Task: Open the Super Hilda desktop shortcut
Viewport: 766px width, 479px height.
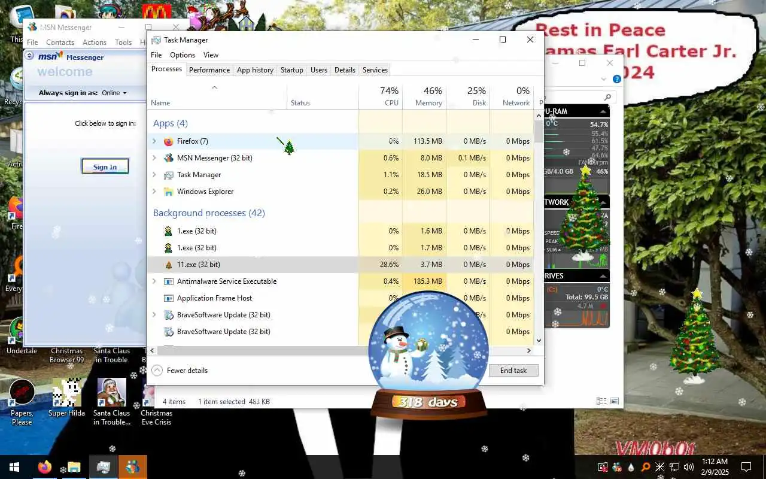Action: [66, 398]
